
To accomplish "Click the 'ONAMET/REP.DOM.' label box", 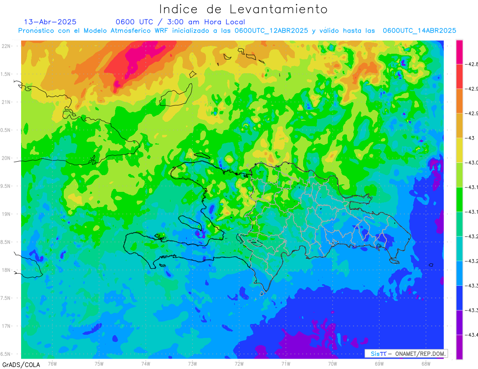I will click(406, 353).
